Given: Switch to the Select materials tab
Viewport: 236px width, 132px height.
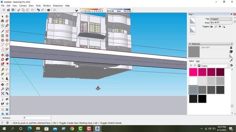Looking at the screenshot, I should pos(191,61).
